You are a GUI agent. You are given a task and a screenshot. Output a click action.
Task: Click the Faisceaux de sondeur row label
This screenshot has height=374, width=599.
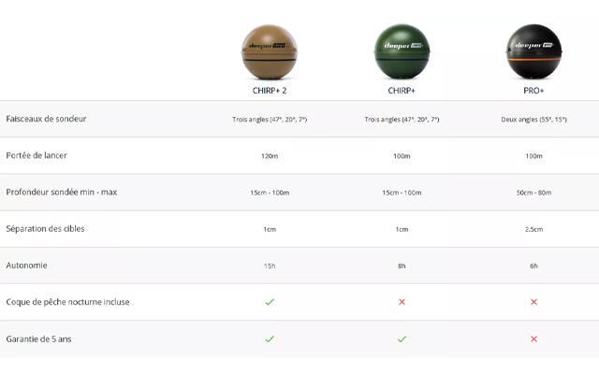tap(46, 119)
